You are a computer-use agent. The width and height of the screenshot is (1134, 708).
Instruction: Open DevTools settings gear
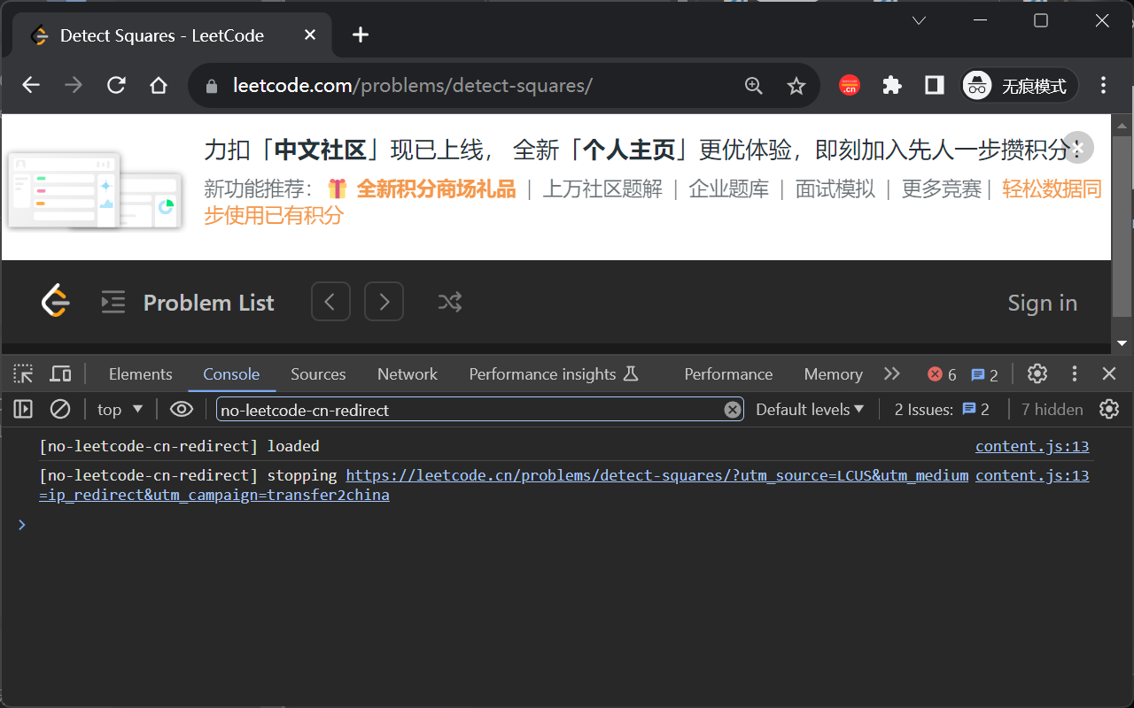tap(1037, 373)
